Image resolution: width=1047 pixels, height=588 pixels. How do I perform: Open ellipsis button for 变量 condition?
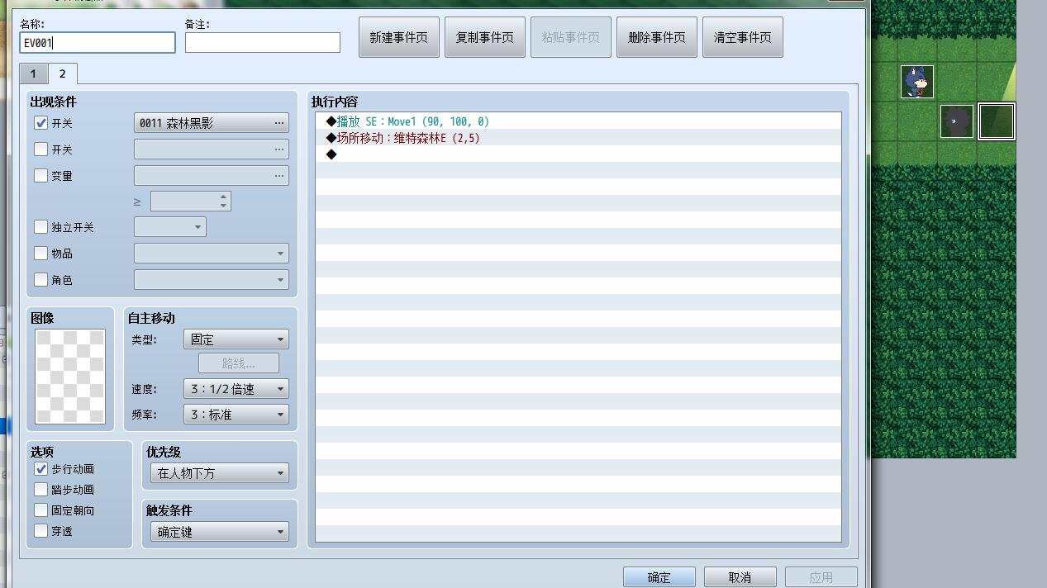(x=279, y=176)
